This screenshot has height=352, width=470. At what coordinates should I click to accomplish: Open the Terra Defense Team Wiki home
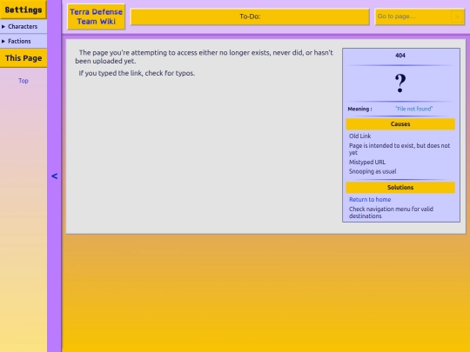(97, 17)
